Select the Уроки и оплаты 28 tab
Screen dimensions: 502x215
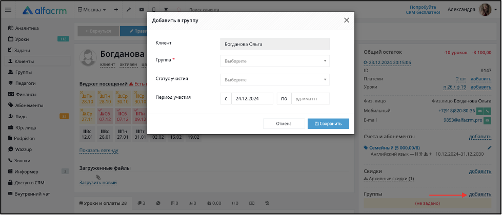(103, 203)
